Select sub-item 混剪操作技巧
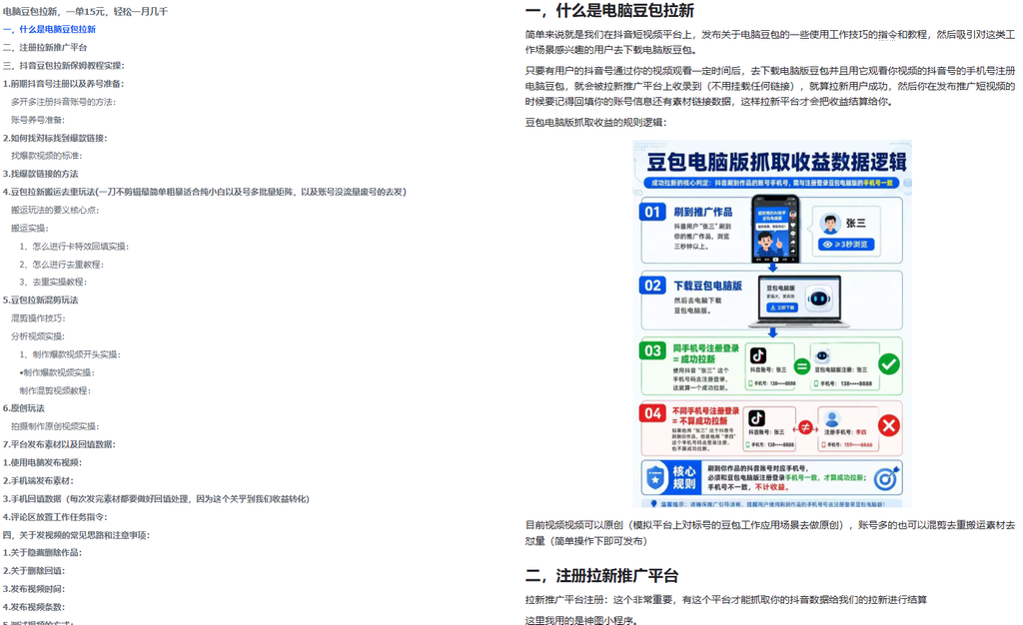Screen dimensions: 1023x625 pos(38,318)
